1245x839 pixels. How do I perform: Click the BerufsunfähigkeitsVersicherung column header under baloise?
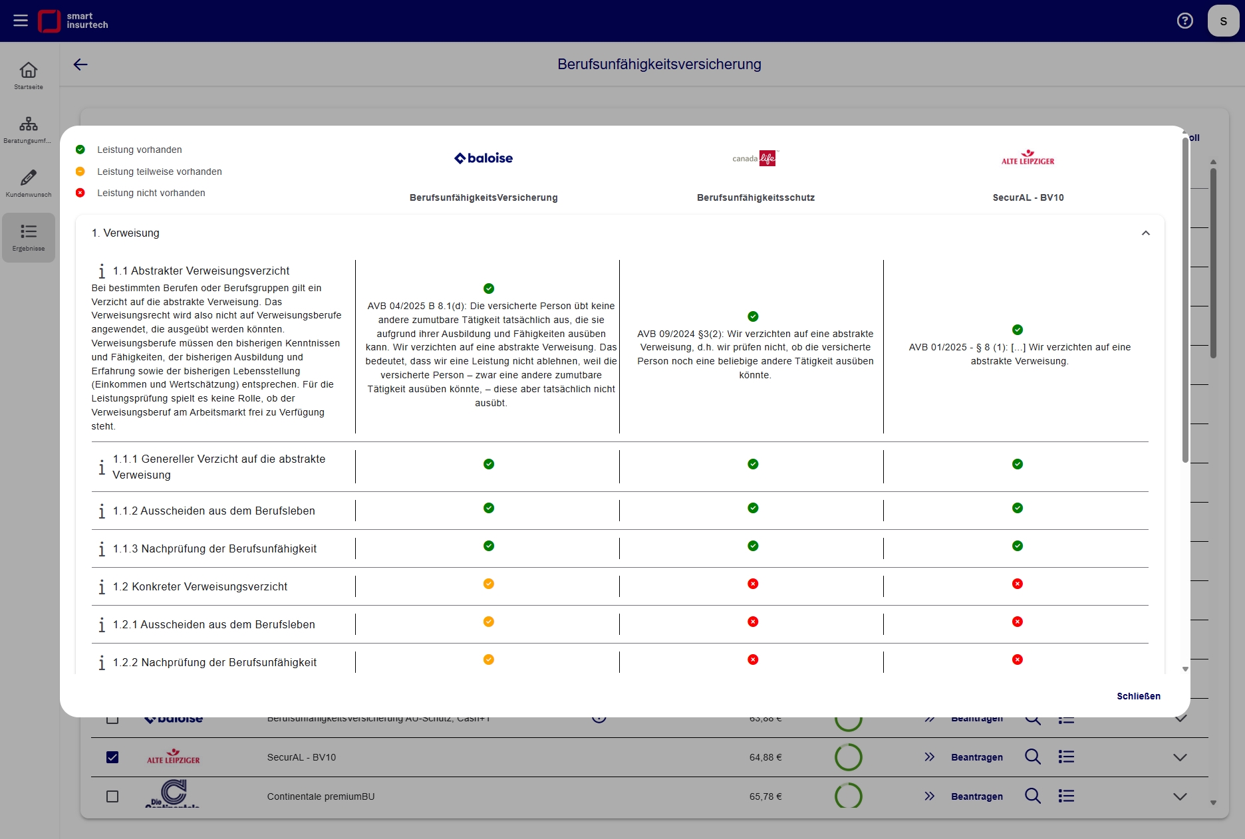[x=484, y=197]
